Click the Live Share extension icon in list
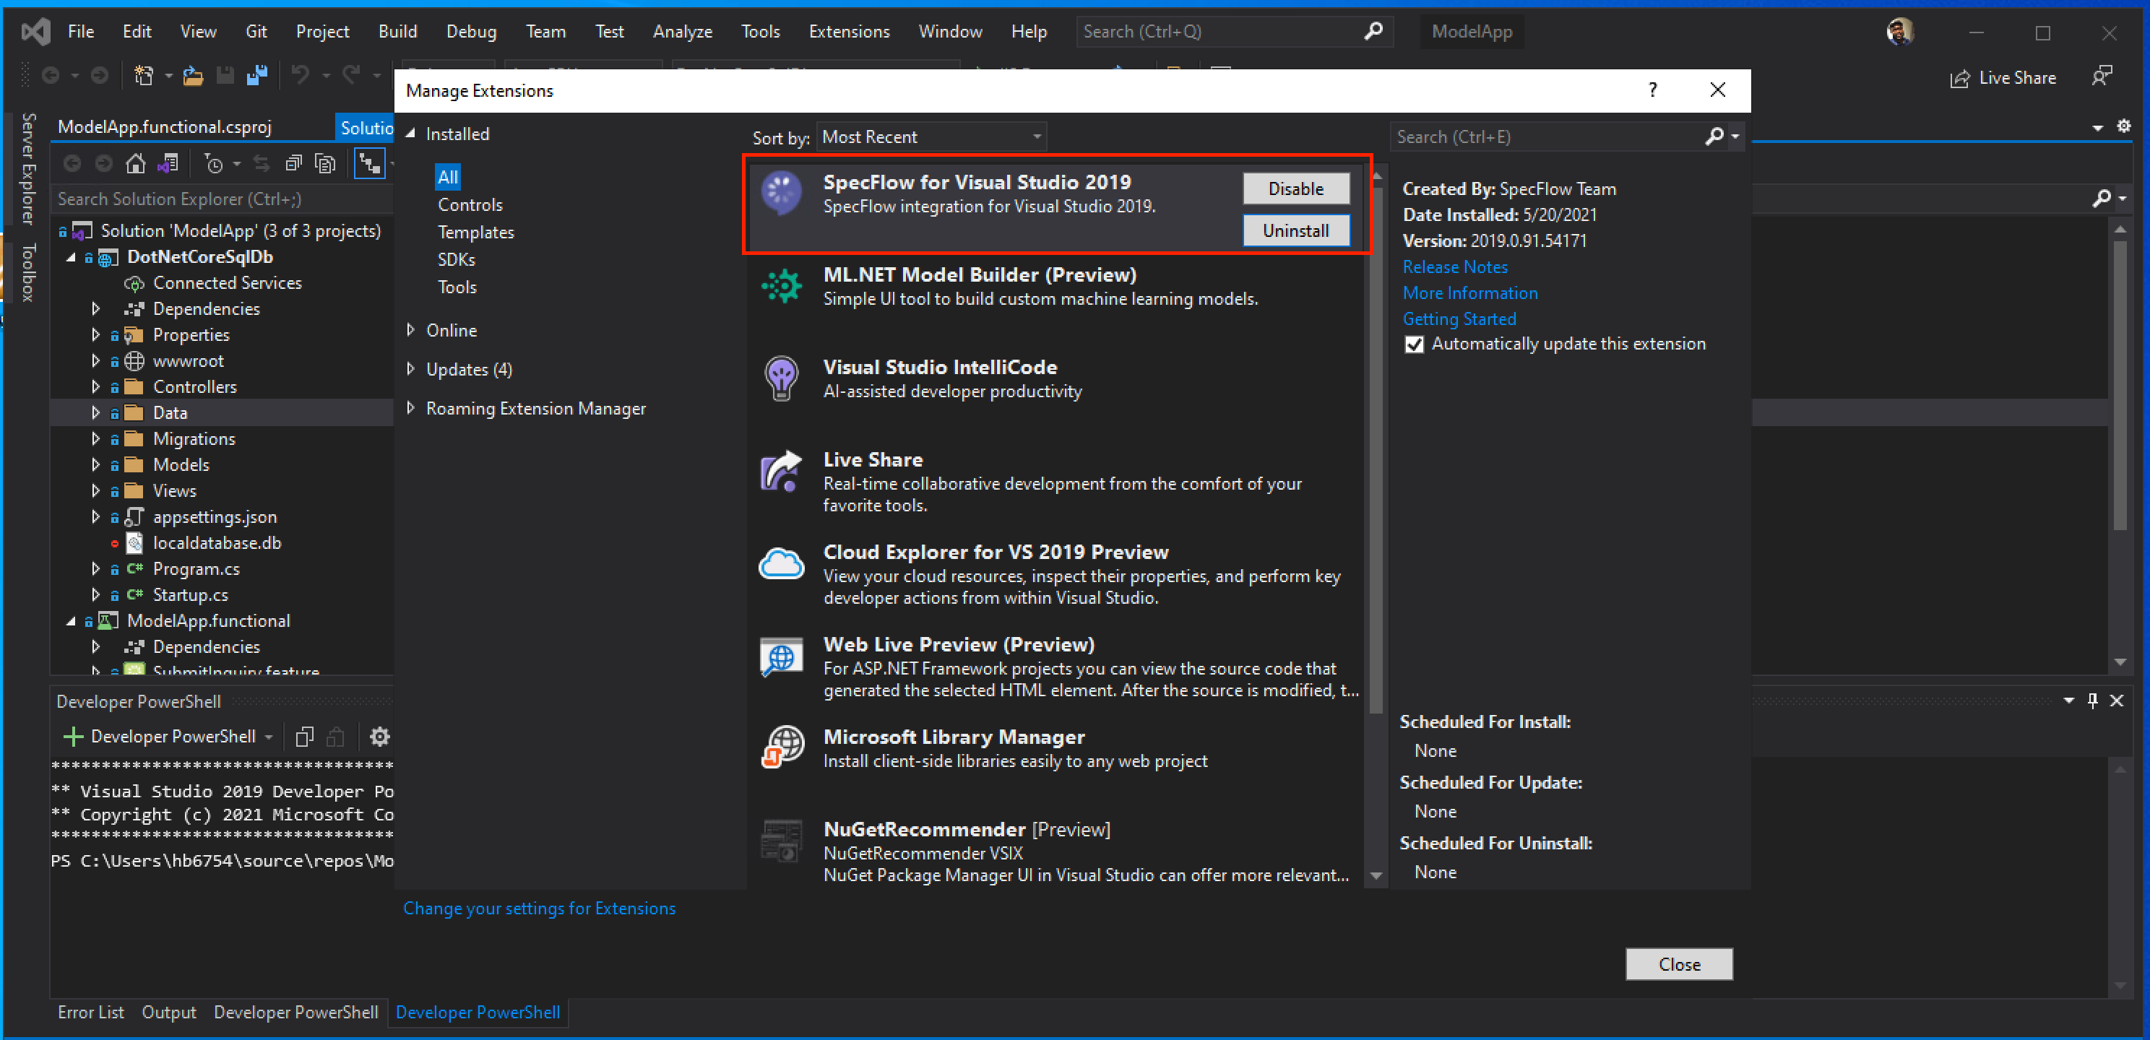Viewport: 2150px width, 1040px height. point(781,471)
